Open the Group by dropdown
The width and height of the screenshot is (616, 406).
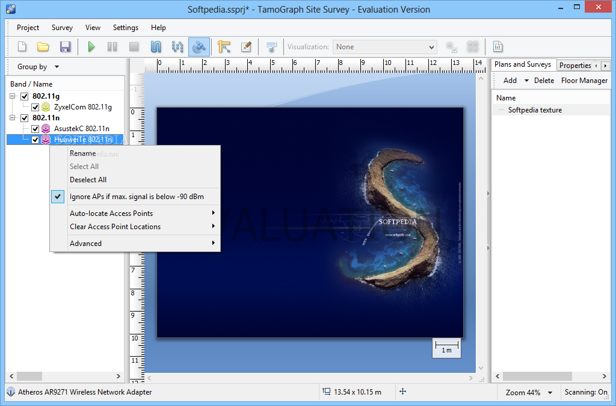pos(38,67)
